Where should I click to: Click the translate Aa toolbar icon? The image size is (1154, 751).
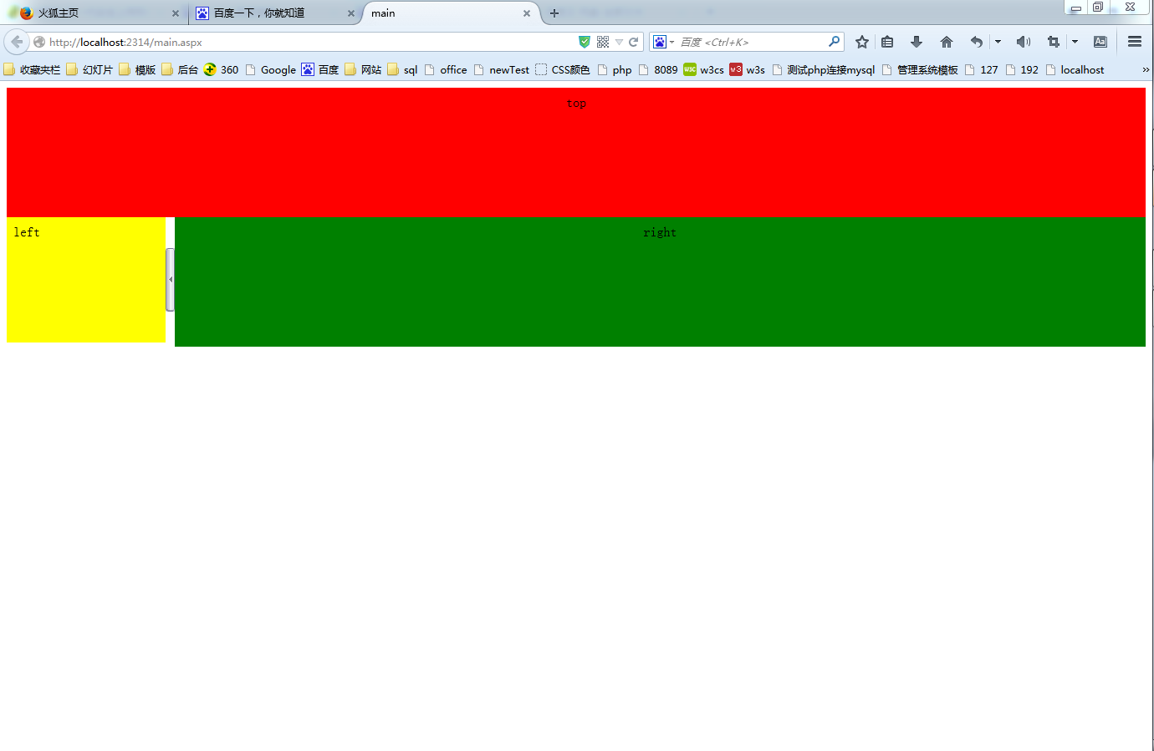pyautogui.click(x=1100, y=42)
